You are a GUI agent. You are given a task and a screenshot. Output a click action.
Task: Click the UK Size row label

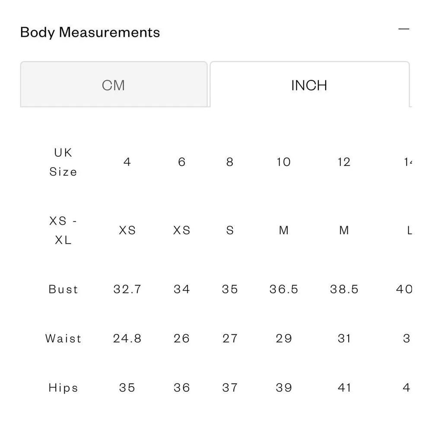(x=63, y=162)
